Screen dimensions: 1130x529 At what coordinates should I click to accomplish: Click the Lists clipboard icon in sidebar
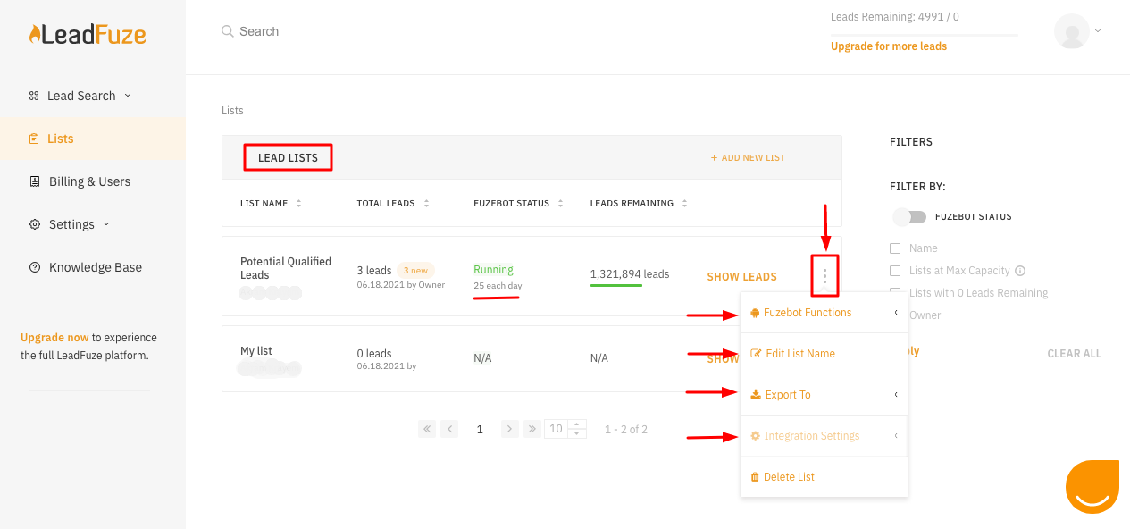pos(34,139)
